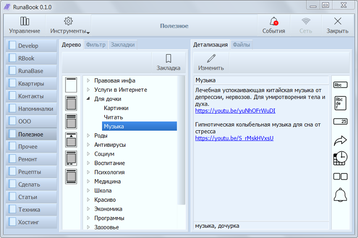
Task: Click the single-line Abc text field icon
Action: pyautogui.click(x=340, y=85)
